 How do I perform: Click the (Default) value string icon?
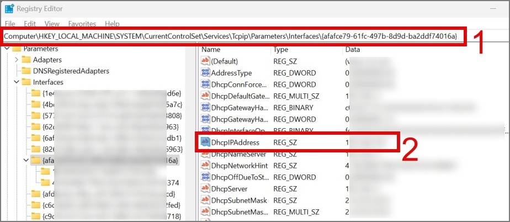pos(205,61)
